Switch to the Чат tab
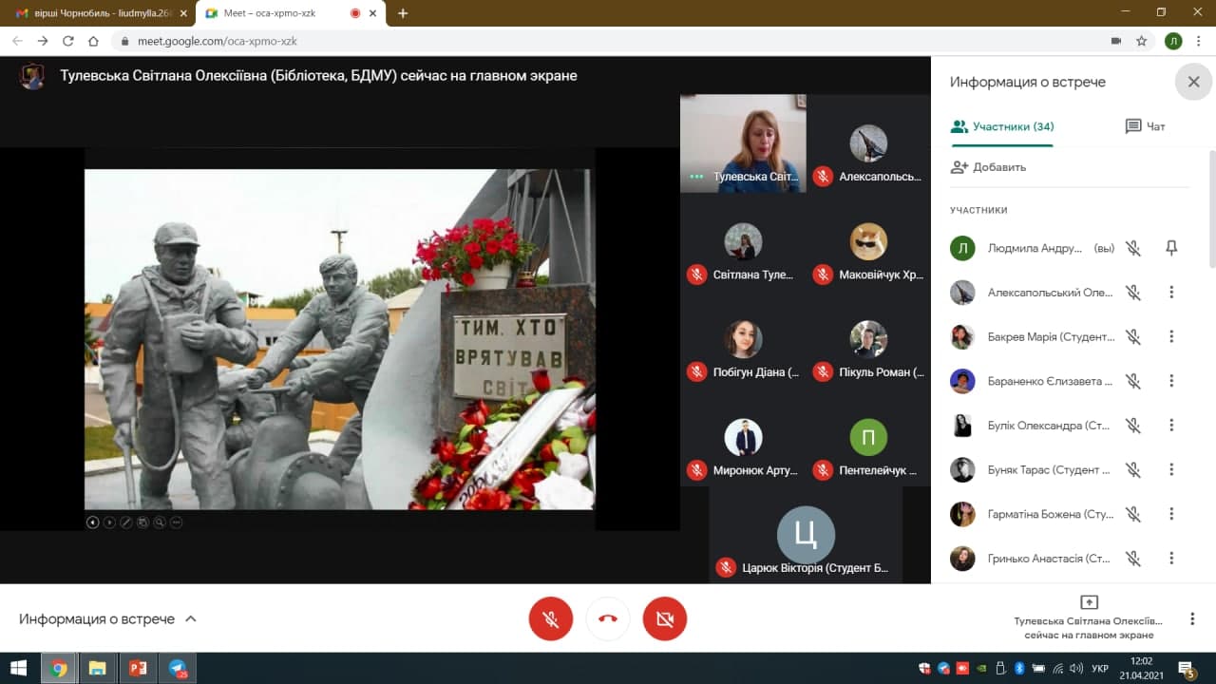 (x=1145, y=126)
